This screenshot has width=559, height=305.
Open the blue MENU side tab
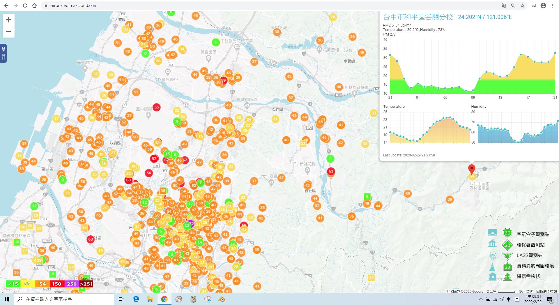pyautogui.click(x=3, y=53)
